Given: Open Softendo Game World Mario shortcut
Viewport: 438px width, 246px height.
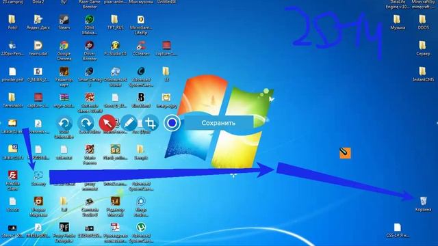Looking at the screenshot, I should 90,102.
